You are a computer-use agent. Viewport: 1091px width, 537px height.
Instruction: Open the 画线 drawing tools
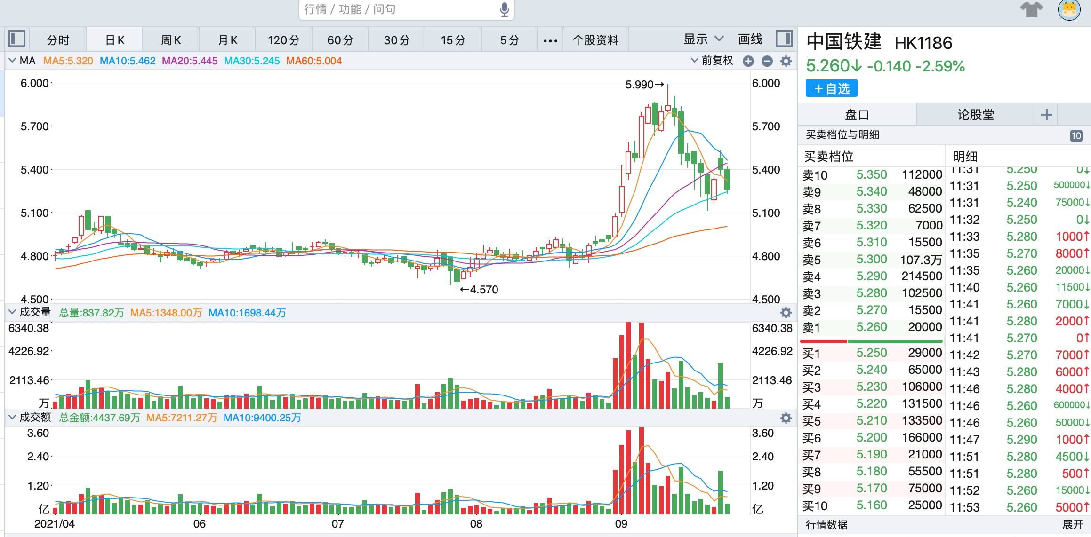coord(750,39)
